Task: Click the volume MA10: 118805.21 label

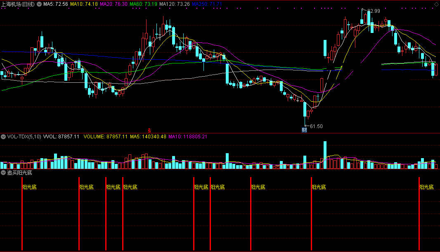Action: pyautogui.click(x=188, y=137)
